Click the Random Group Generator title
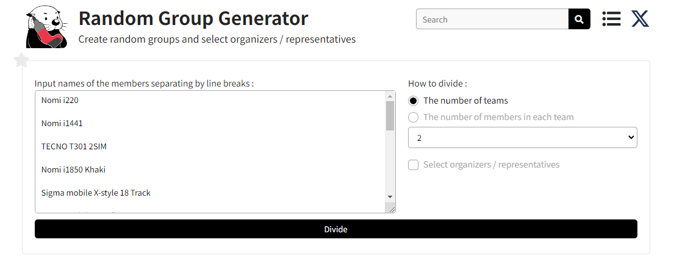The image size is (674, 256). coord(193,18)
